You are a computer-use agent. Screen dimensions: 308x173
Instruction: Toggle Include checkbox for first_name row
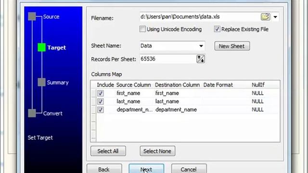coord(101,93)
